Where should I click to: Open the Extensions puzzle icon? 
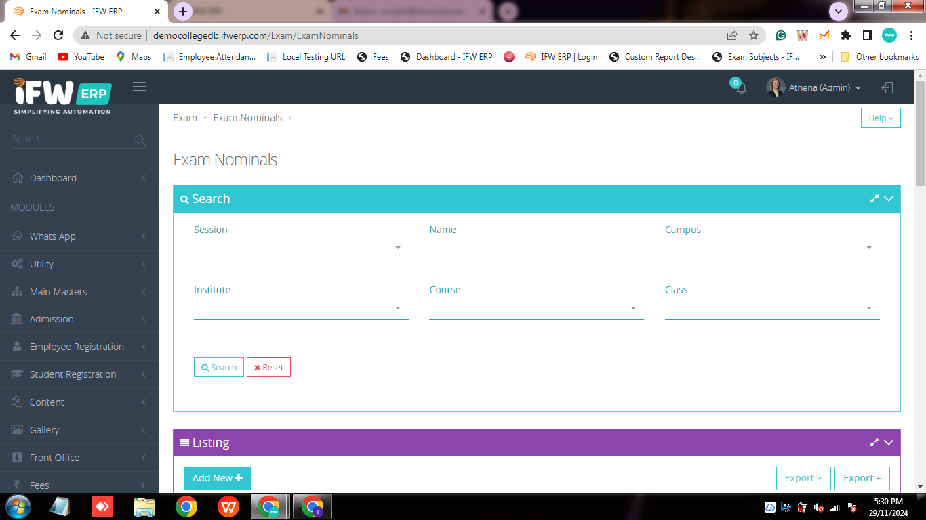click(x=845, y=35)
